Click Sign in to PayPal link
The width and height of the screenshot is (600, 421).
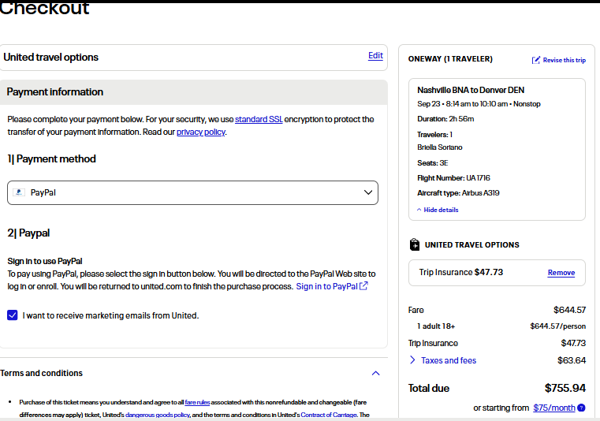point(326,286)
